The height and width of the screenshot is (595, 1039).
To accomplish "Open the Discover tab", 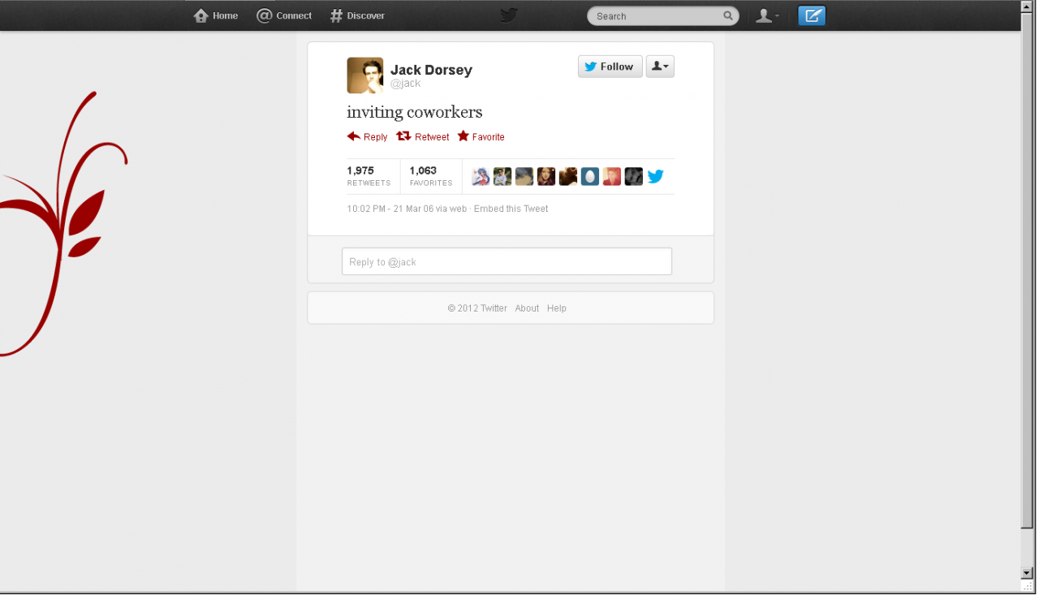I will [x=357, y=15].
